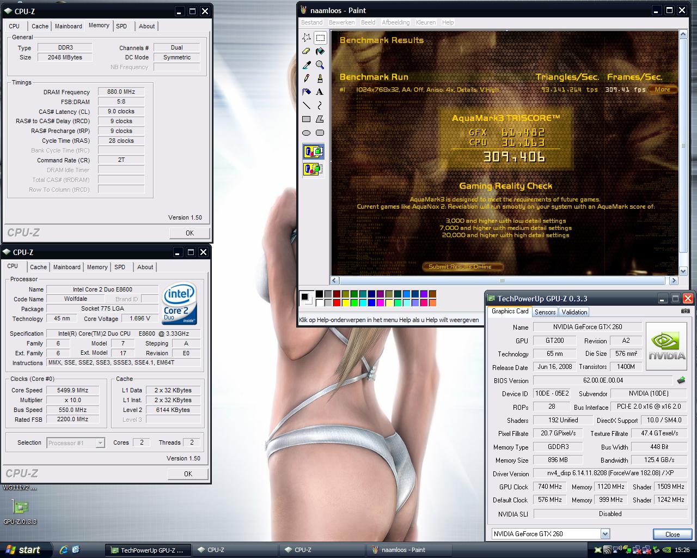Select the Ellipse shape tool
Screen dimensions: 697x558
pos(307,132)
